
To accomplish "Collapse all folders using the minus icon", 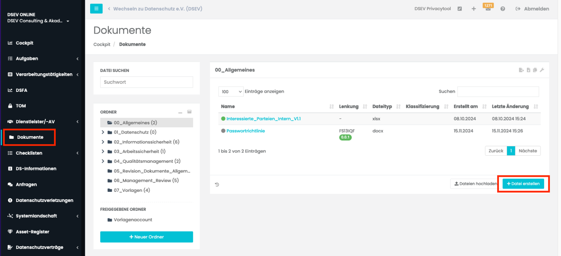I will pyautogui.click(x=180, y=112).
